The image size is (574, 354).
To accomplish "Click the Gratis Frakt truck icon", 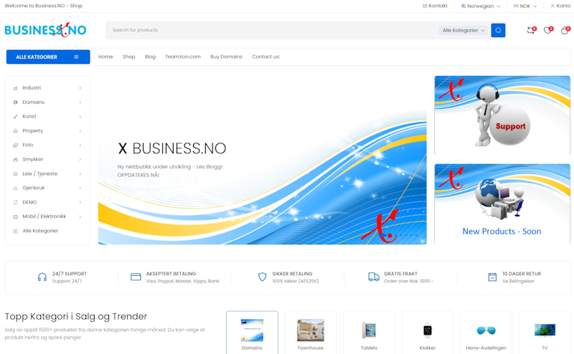I will pyautogui.click(x=373, y=277).
